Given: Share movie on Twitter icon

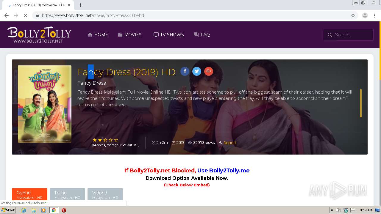Looking at the screenshot, I should point(197,71).
